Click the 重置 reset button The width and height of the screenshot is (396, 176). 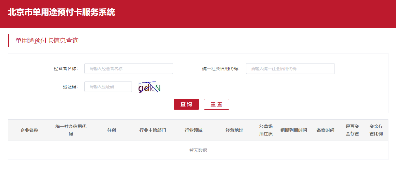click(x=216, y=104)
